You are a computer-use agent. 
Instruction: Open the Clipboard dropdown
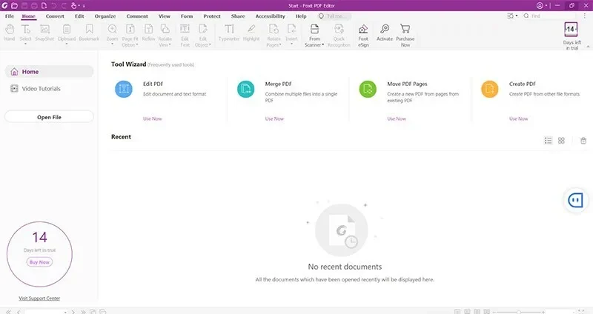pos(67,44)
